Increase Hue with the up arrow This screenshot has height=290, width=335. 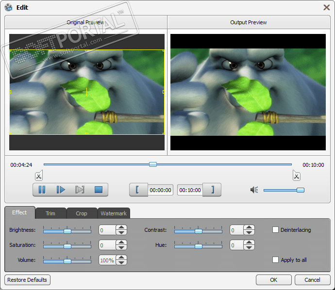click(x=249, y=242)
